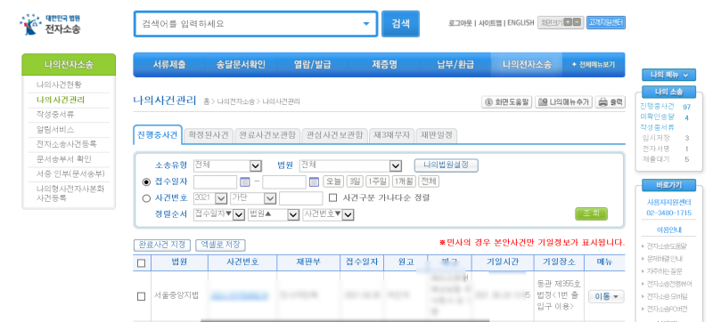Open the 접수일자 sort order dropdown

coord(219,214)
